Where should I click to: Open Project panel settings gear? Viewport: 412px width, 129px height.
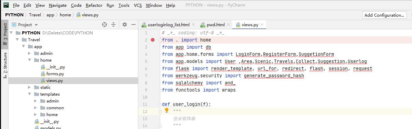coord(125,25)
